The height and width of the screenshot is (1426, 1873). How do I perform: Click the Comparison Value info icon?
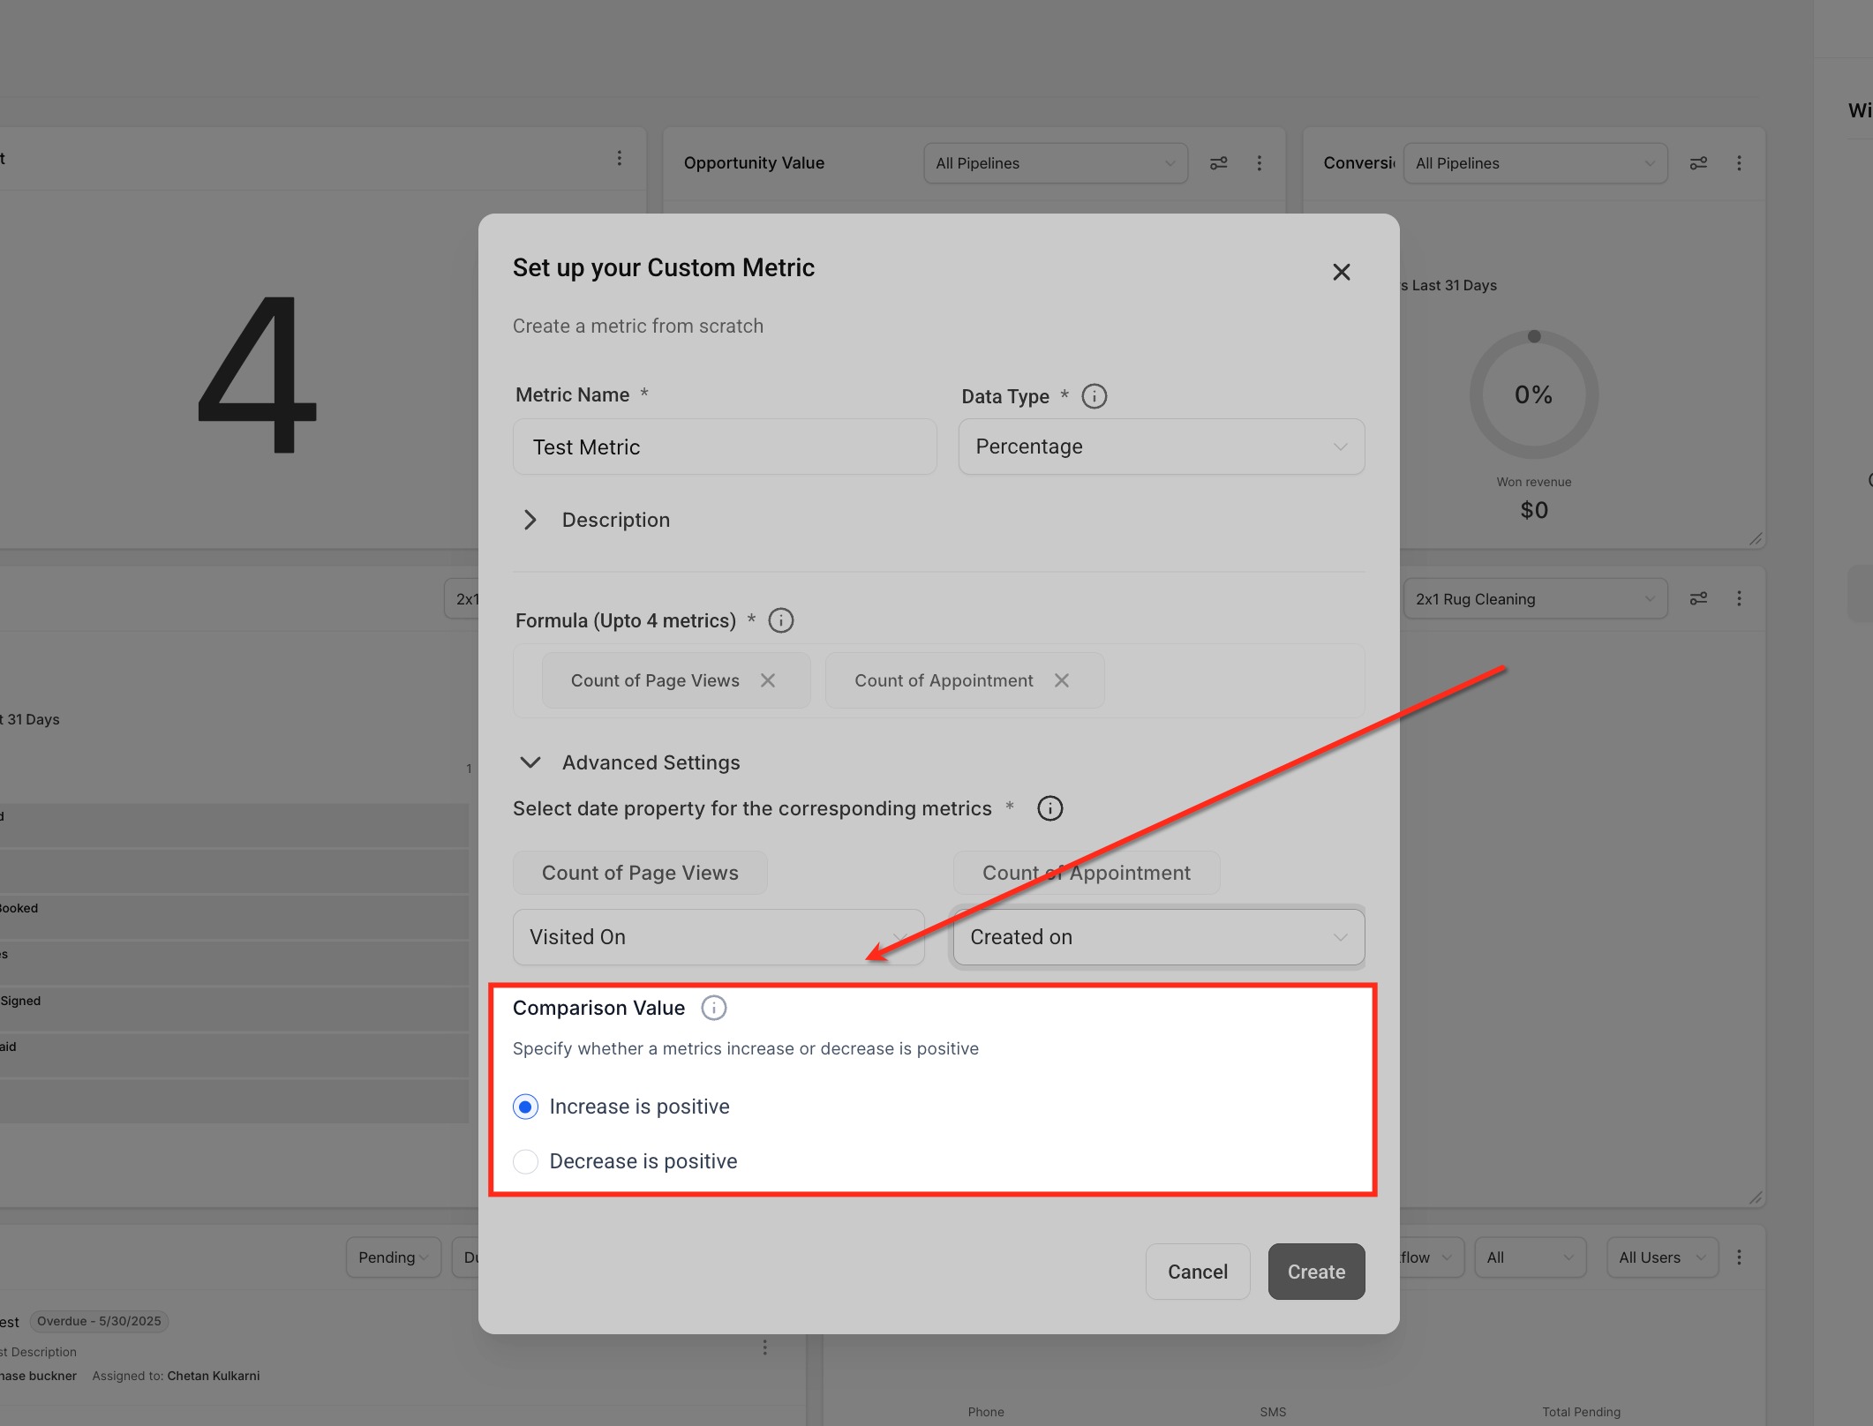[713, 1008]
